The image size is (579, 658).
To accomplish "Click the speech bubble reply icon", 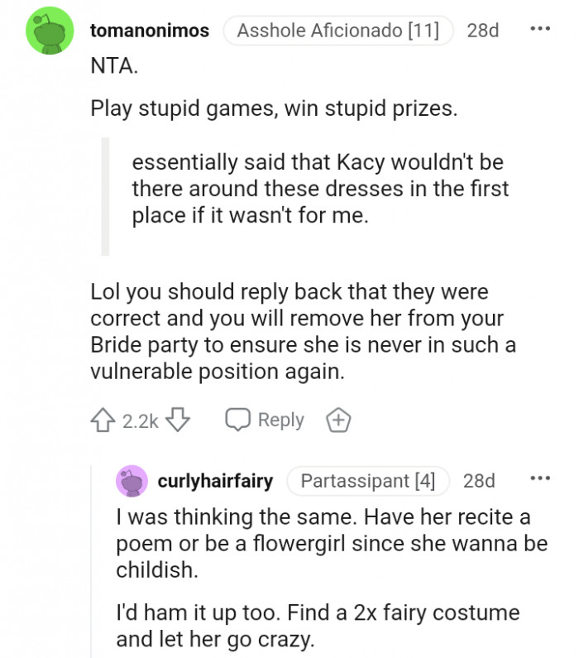I will tap(238, 420).
